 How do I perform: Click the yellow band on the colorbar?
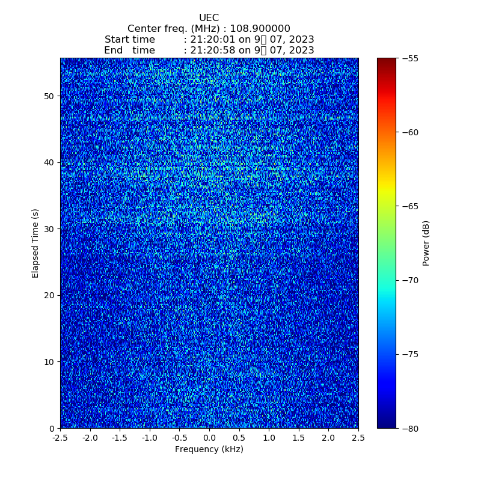[387, 191]
